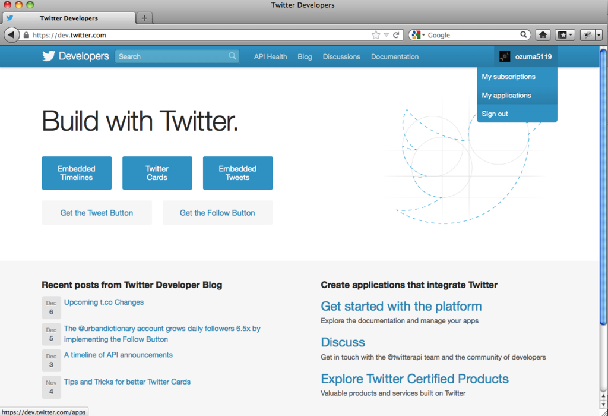The image size is (608, 416).
Task: Click the browser back arrow button
Action: 11,35
